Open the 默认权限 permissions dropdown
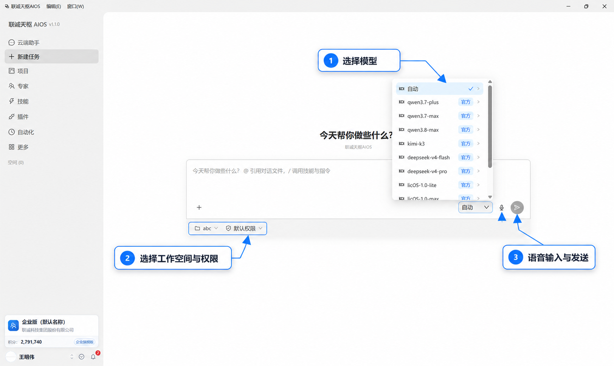 pos(244,229)
